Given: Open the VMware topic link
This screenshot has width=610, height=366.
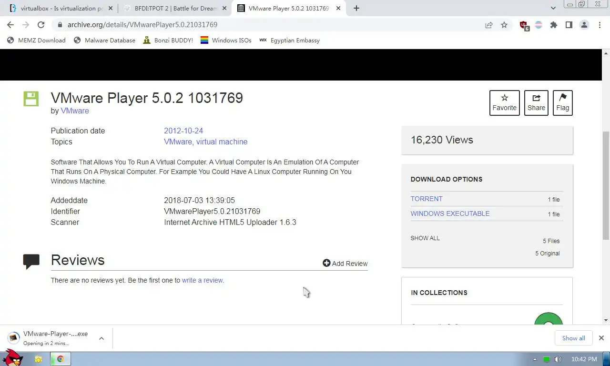Looking at the screenshot, I should 178,142.
